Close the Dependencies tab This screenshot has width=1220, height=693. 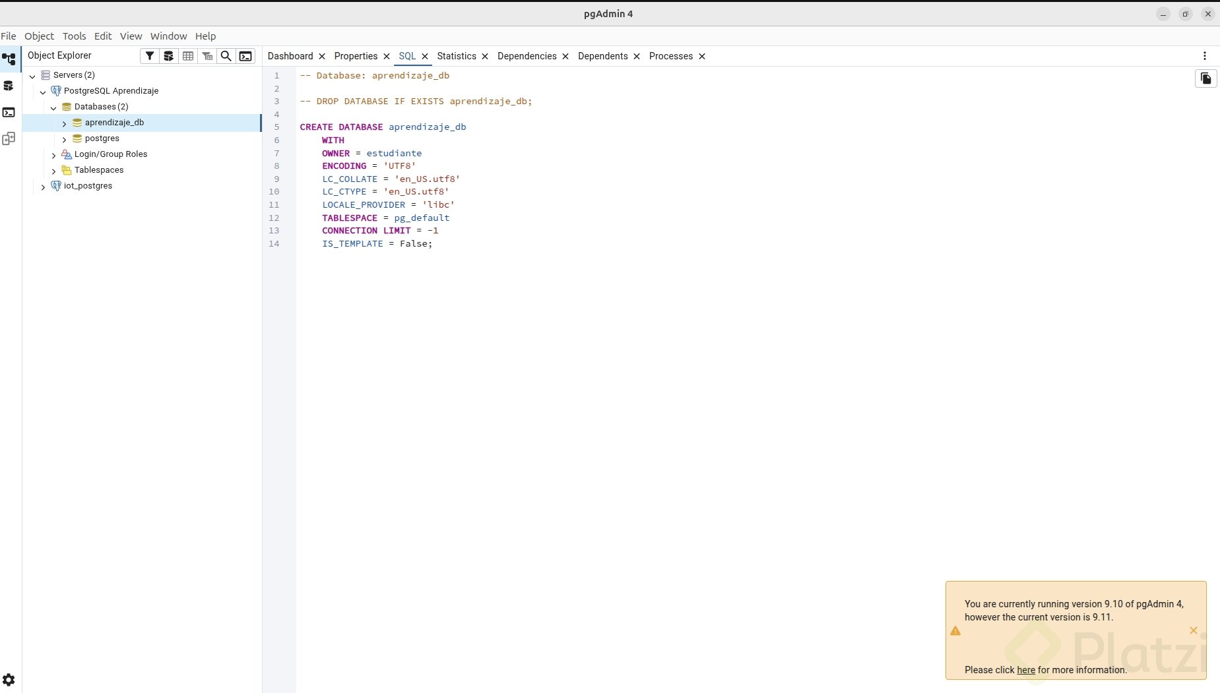point(565,57)
